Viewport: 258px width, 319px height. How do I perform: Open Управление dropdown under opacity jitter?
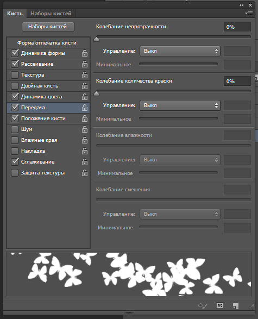[x=180, y=51]
